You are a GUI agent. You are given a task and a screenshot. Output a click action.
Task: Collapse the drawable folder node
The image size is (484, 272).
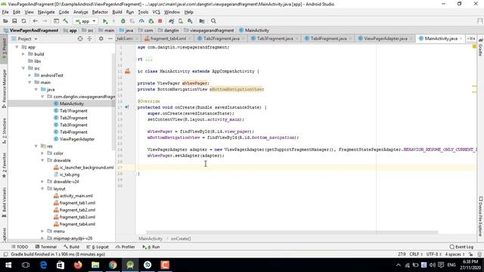(42, 160)
